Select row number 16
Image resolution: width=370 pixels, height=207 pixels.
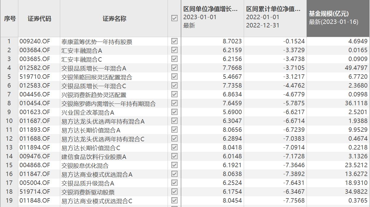click(9, 174)
